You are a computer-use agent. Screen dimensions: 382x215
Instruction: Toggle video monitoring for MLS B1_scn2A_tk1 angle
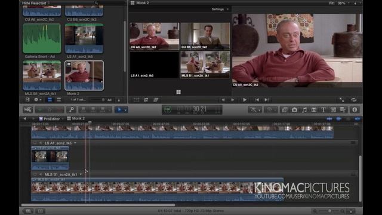point(35,174)
